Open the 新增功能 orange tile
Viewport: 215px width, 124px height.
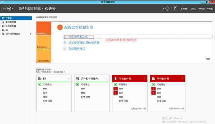coord(44,42)
